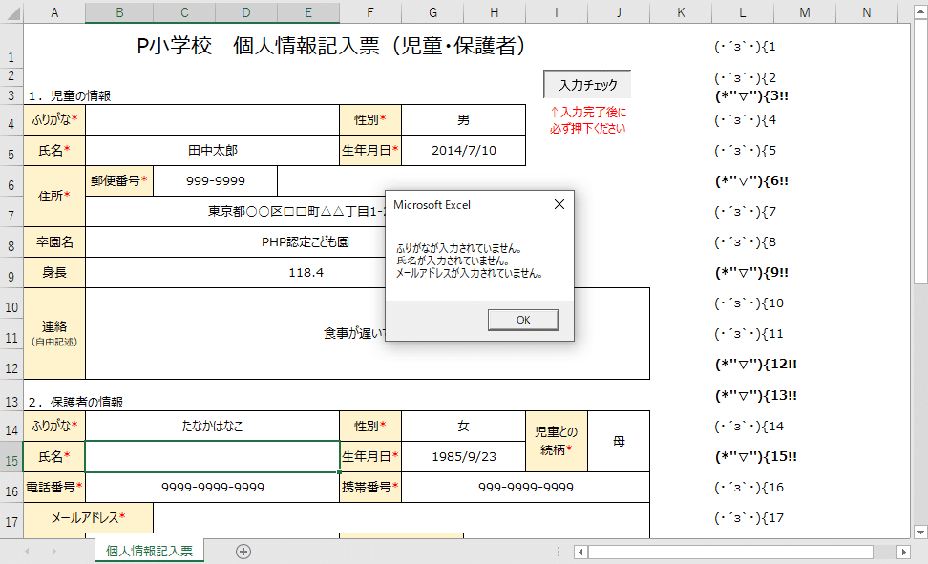Click the 卒園名 cell PHP認定こども園

(x=235, y=242)
